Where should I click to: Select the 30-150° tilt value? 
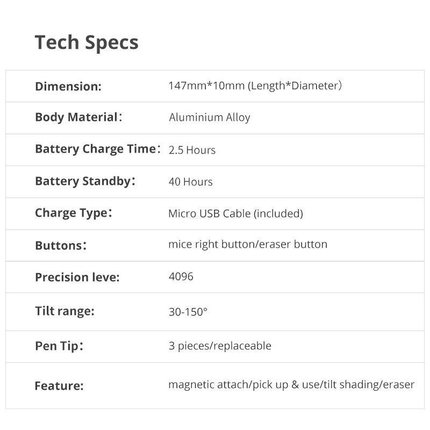coord(188,311)
